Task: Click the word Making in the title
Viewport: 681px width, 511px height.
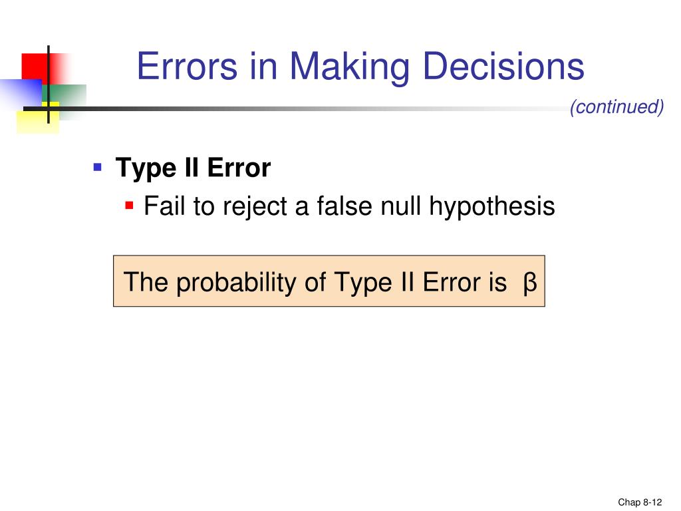Action: click(349, 67)
